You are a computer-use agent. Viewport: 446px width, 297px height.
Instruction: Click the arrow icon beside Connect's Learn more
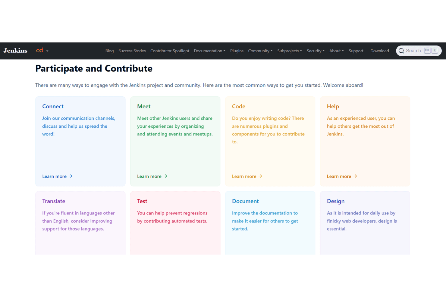click(71, 176)
